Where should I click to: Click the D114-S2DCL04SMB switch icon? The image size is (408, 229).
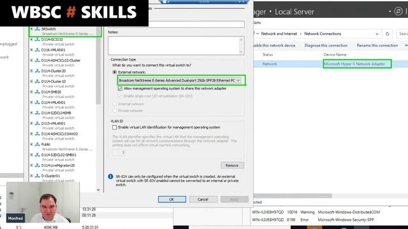37,113
